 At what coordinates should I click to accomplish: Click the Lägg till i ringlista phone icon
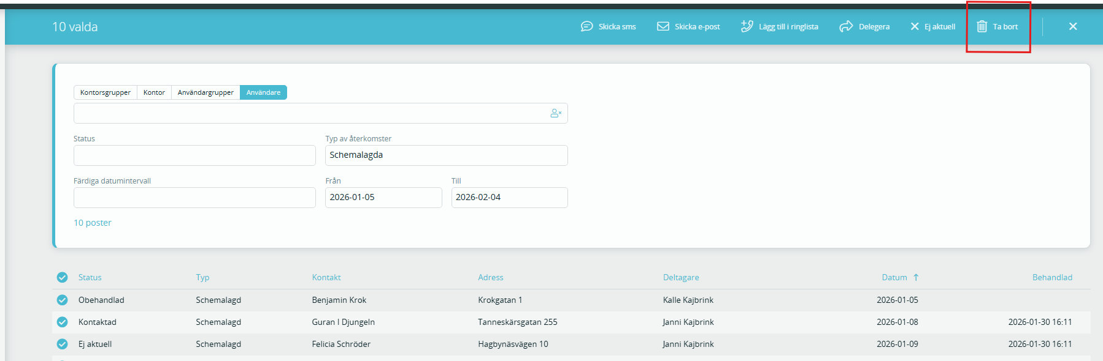(747, 26)
